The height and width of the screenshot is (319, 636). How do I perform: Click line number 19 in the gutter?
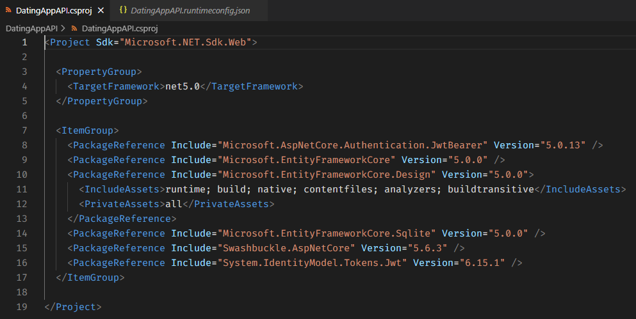tap(22, 307)
